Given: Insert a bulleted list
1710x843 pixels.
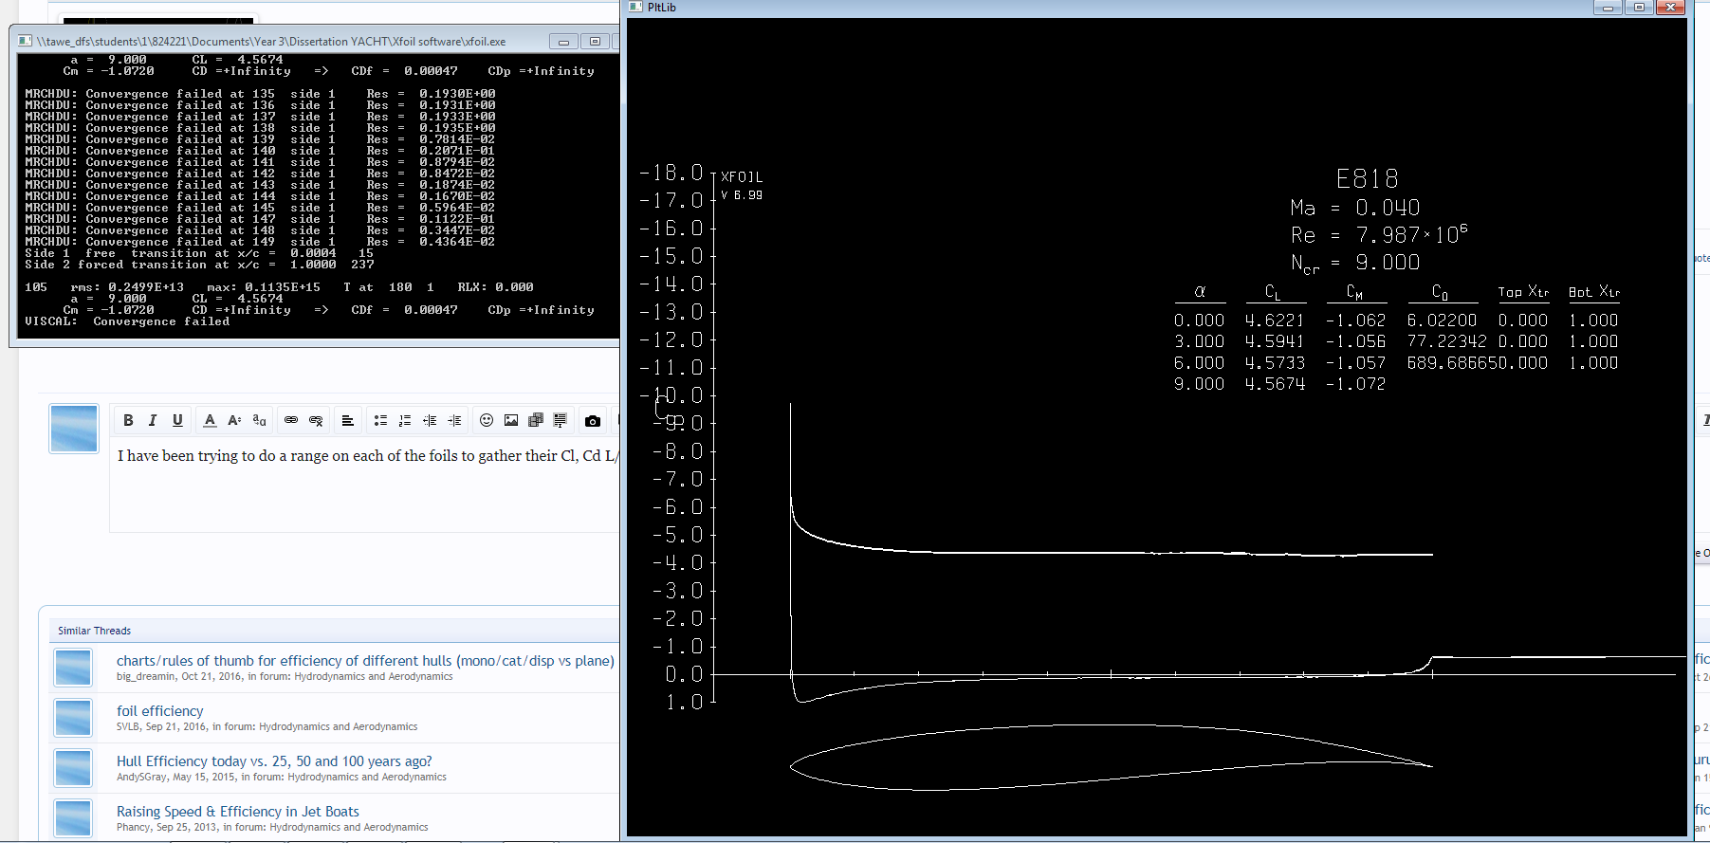Looking at the screenshot, I should pos(380,420).
